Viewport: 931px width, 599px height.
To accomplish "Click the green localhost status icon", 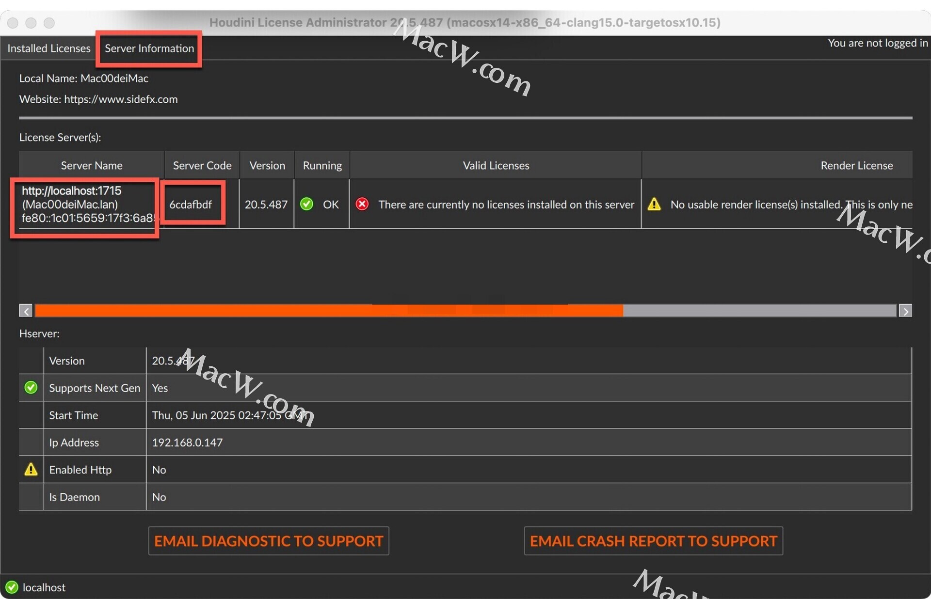I will pos(12,587).
